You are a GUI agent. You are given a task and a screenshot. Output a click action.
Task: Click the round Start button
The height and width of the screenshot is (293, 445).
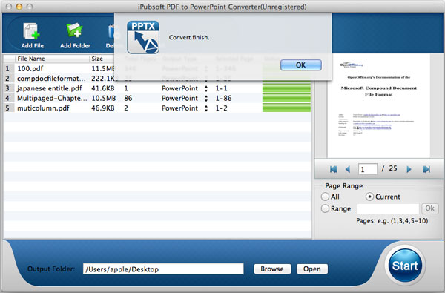click(405, 266)
